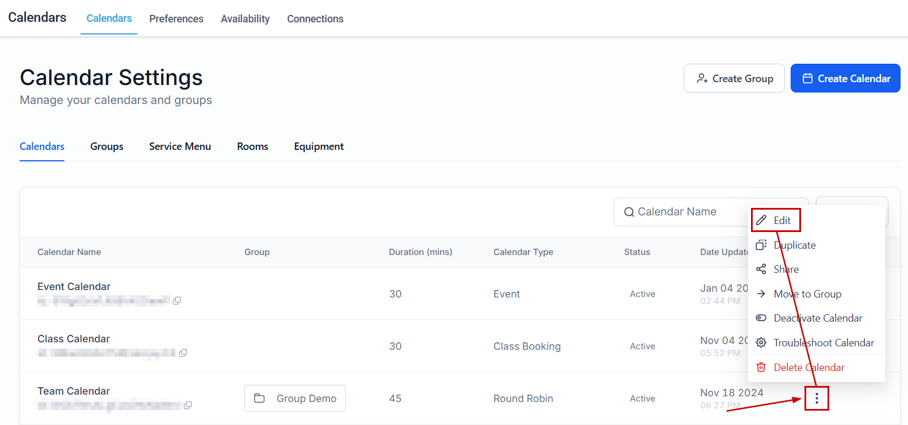Click the magnifier icon in the search box
908x425 pixels.
pos(629,212)
